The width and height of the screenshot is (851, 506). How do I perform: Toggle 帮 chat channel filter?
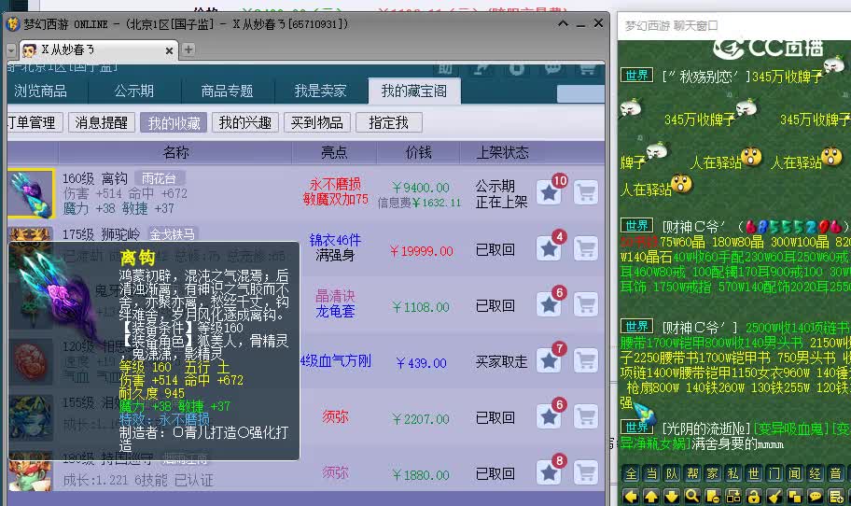tap(693, 474)
